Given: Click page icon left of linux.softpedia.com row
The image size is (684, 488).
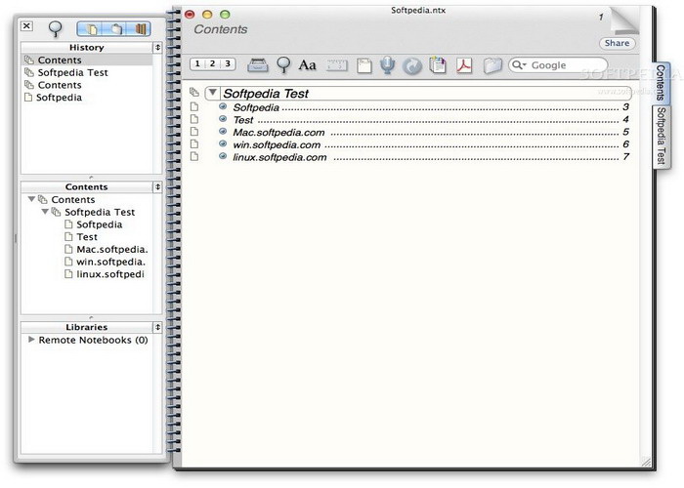Looking at the screenshot, I should coord(194,156).
